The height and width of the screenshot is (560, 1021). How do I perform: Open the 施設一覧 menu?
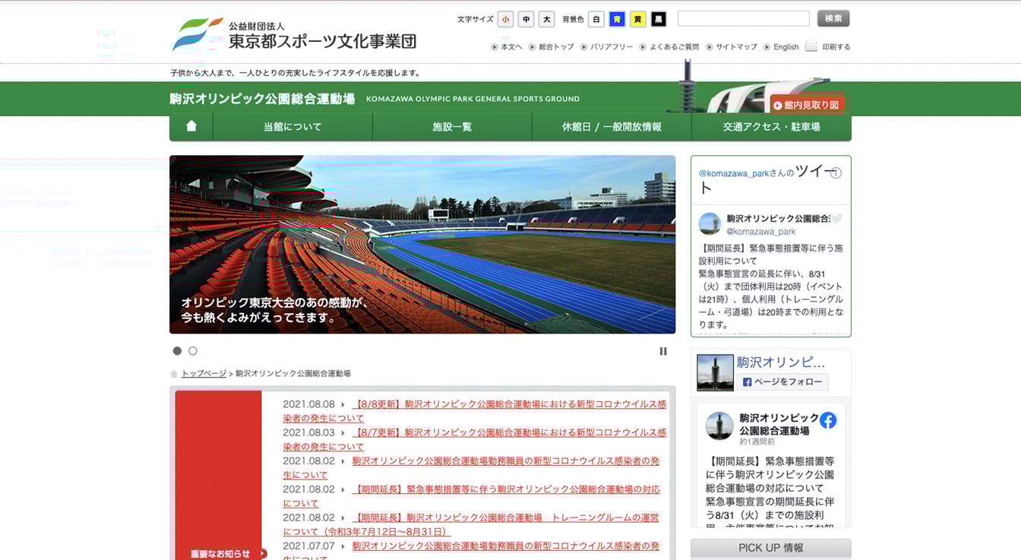(x=452, y=127)
